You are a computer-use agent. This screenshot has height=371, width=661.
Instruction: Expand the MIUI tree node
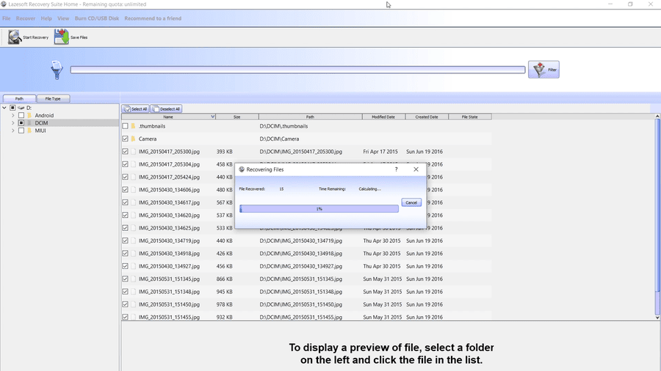coord(12,131)
